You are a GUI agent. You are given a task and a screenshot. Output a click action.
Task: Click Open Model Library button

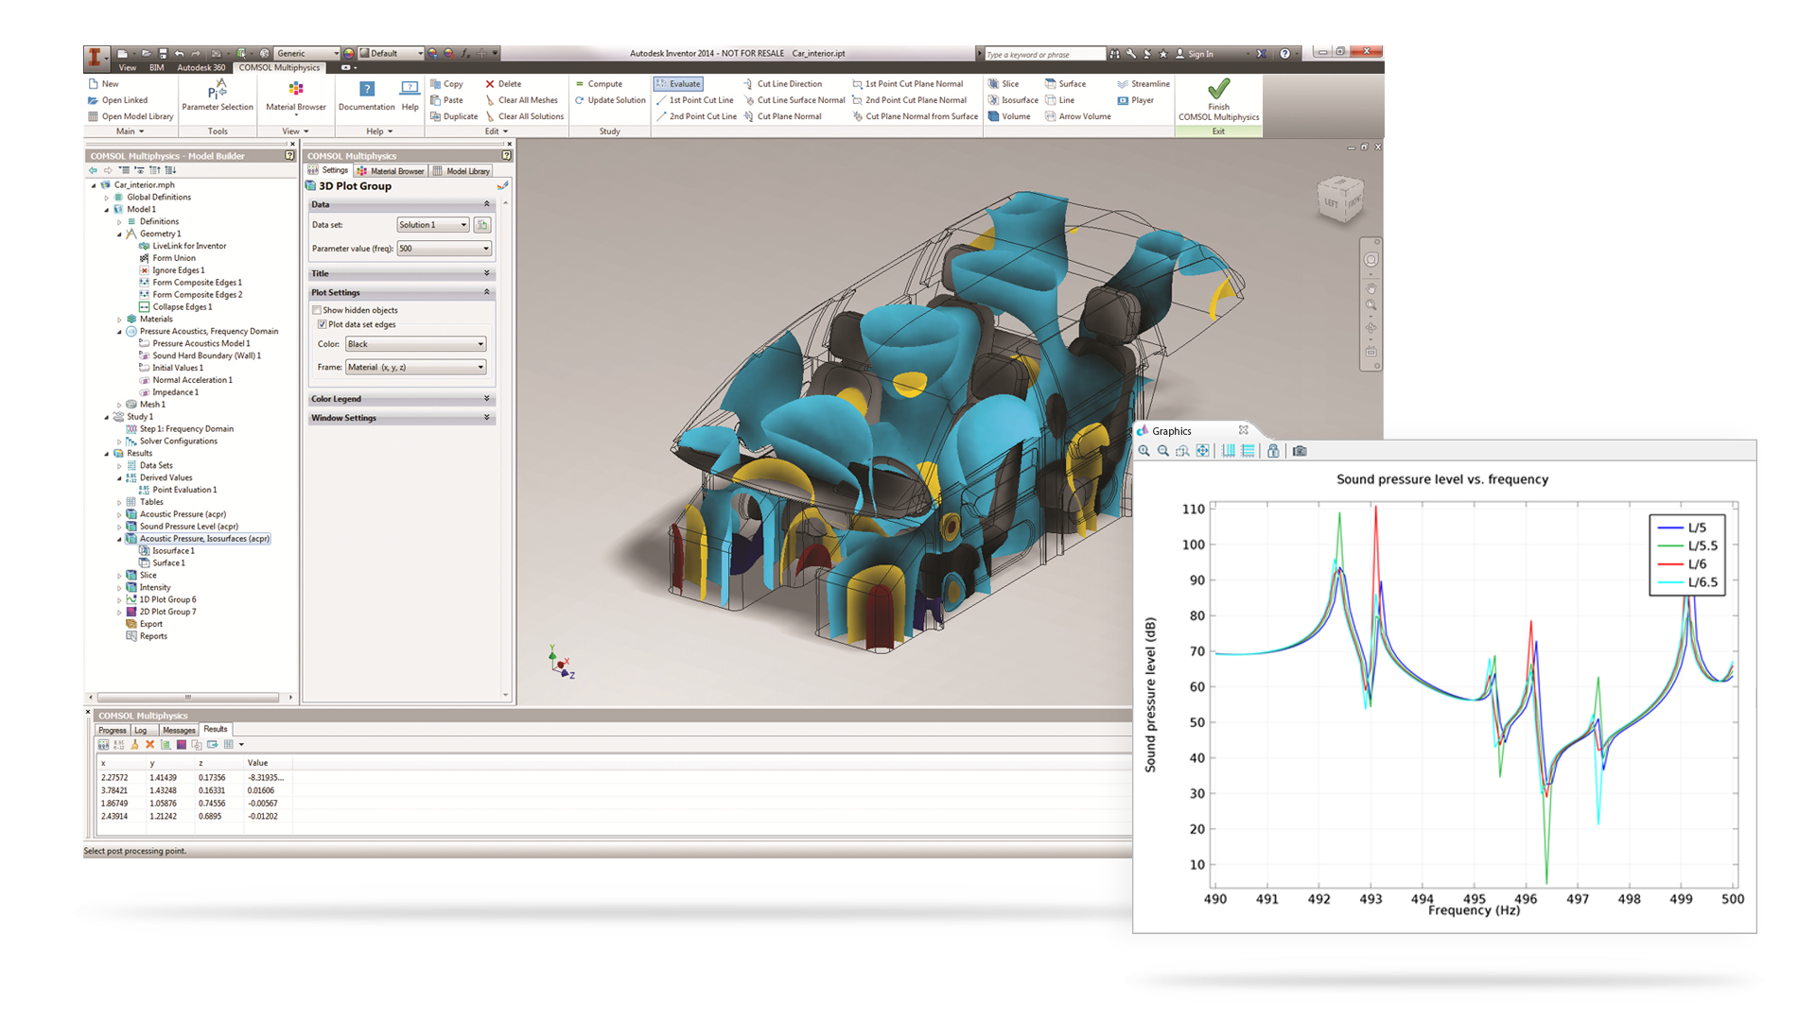pos(131,116)
